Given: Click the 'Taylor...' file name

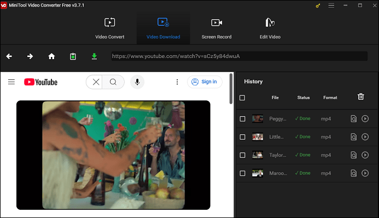Looking at the screenshot, I should click(278, 155).
